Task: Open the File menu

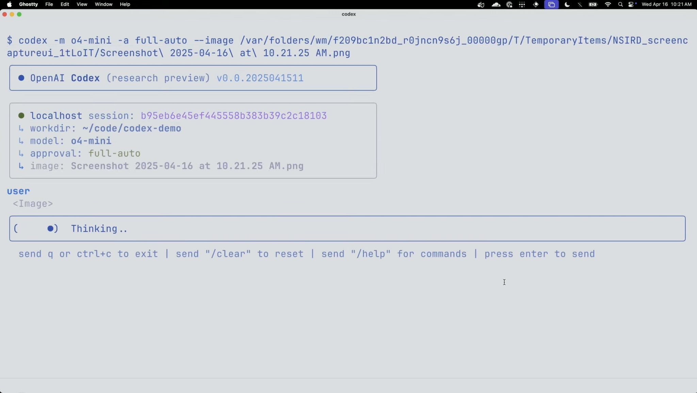Action: point(49,4)
